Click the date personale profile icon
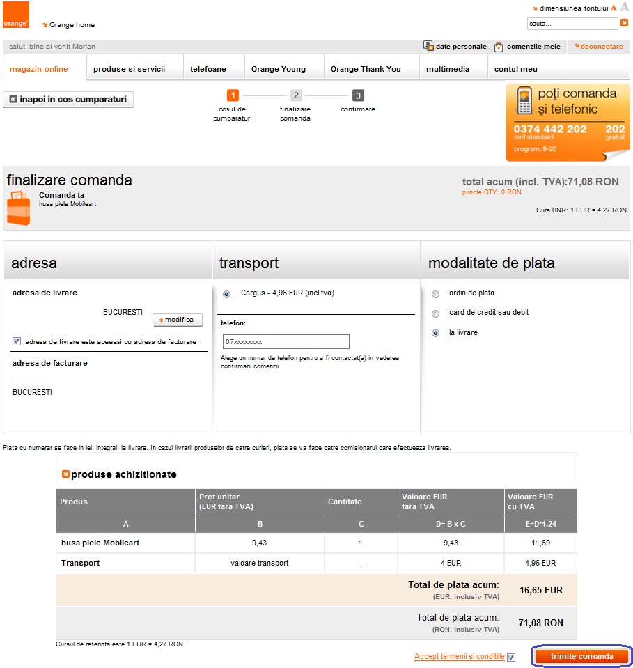The image size is (633, 668). tap(428, 45)
